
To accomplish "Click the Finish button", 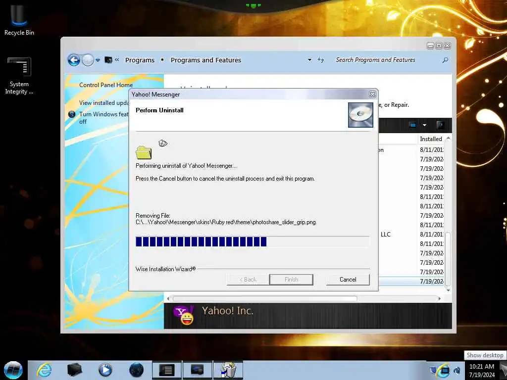I will [x=291, y=280].
